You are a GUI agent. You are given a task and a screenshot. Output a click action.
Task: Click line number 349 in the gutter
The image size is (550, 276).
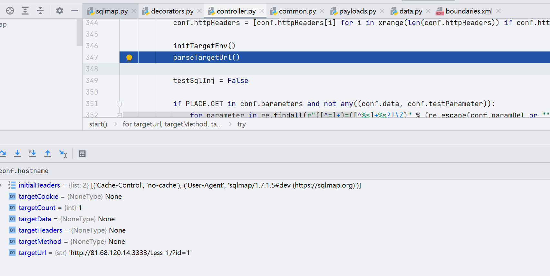click(92, 81)
